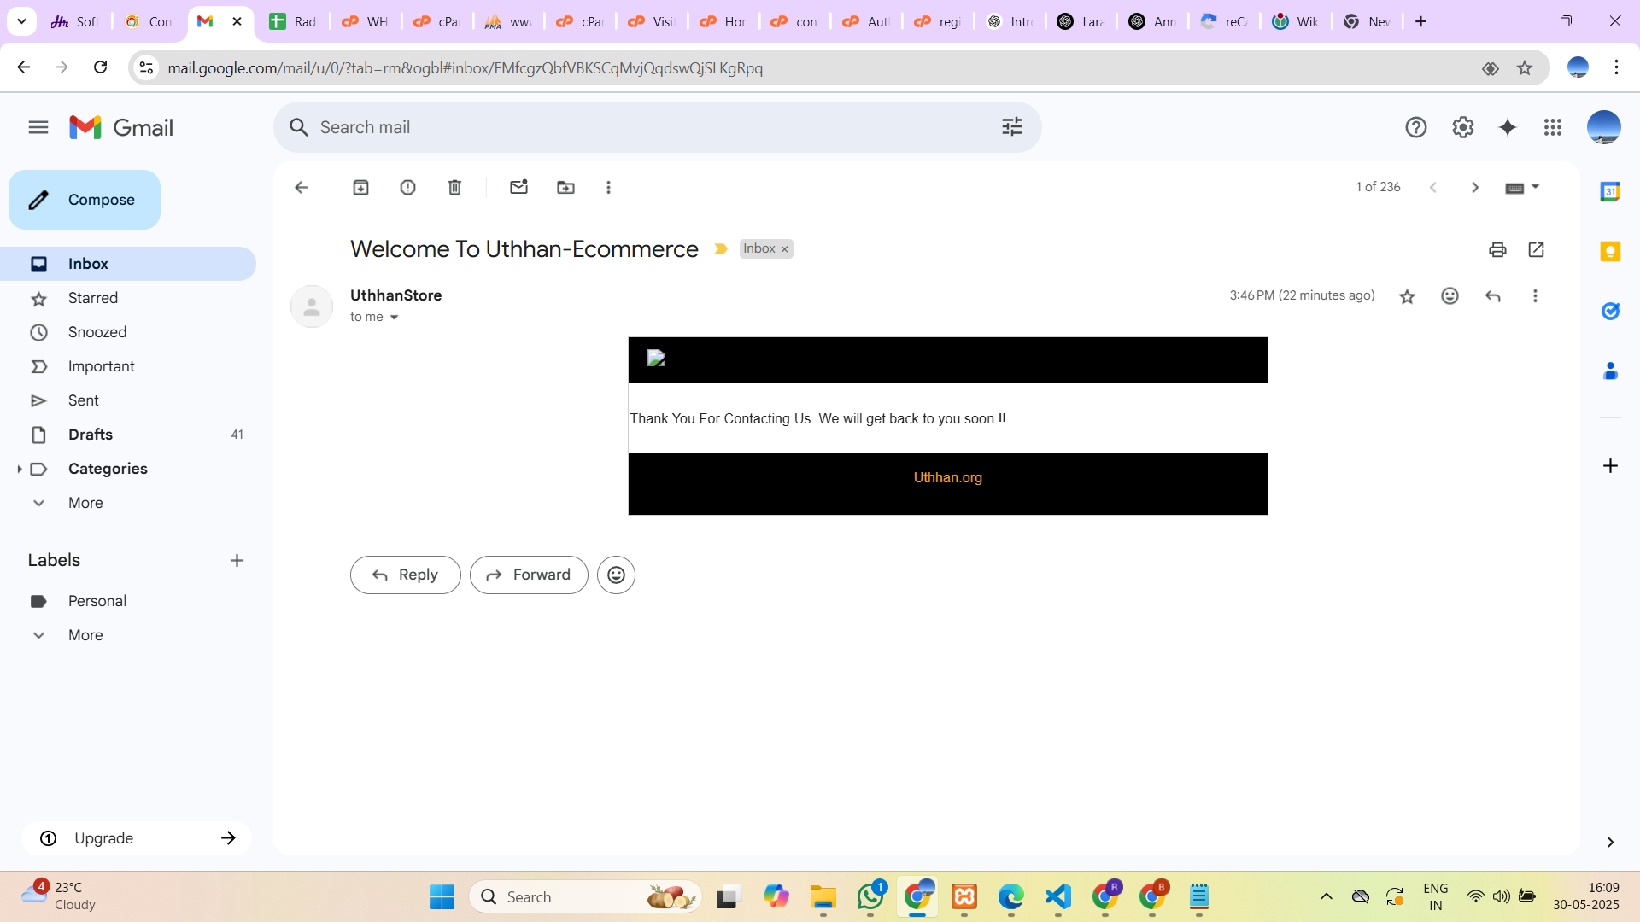Remove the Inbox label from email
Viewport: 1640px width, 922px height.
pyautogui.click(x=784, y=249)
